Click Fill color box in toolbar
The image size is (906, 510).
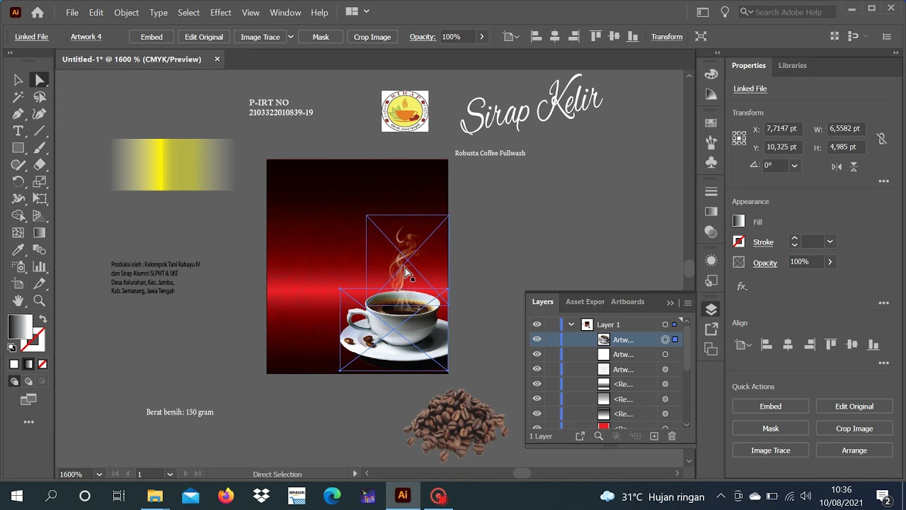[x=20, y=327]
